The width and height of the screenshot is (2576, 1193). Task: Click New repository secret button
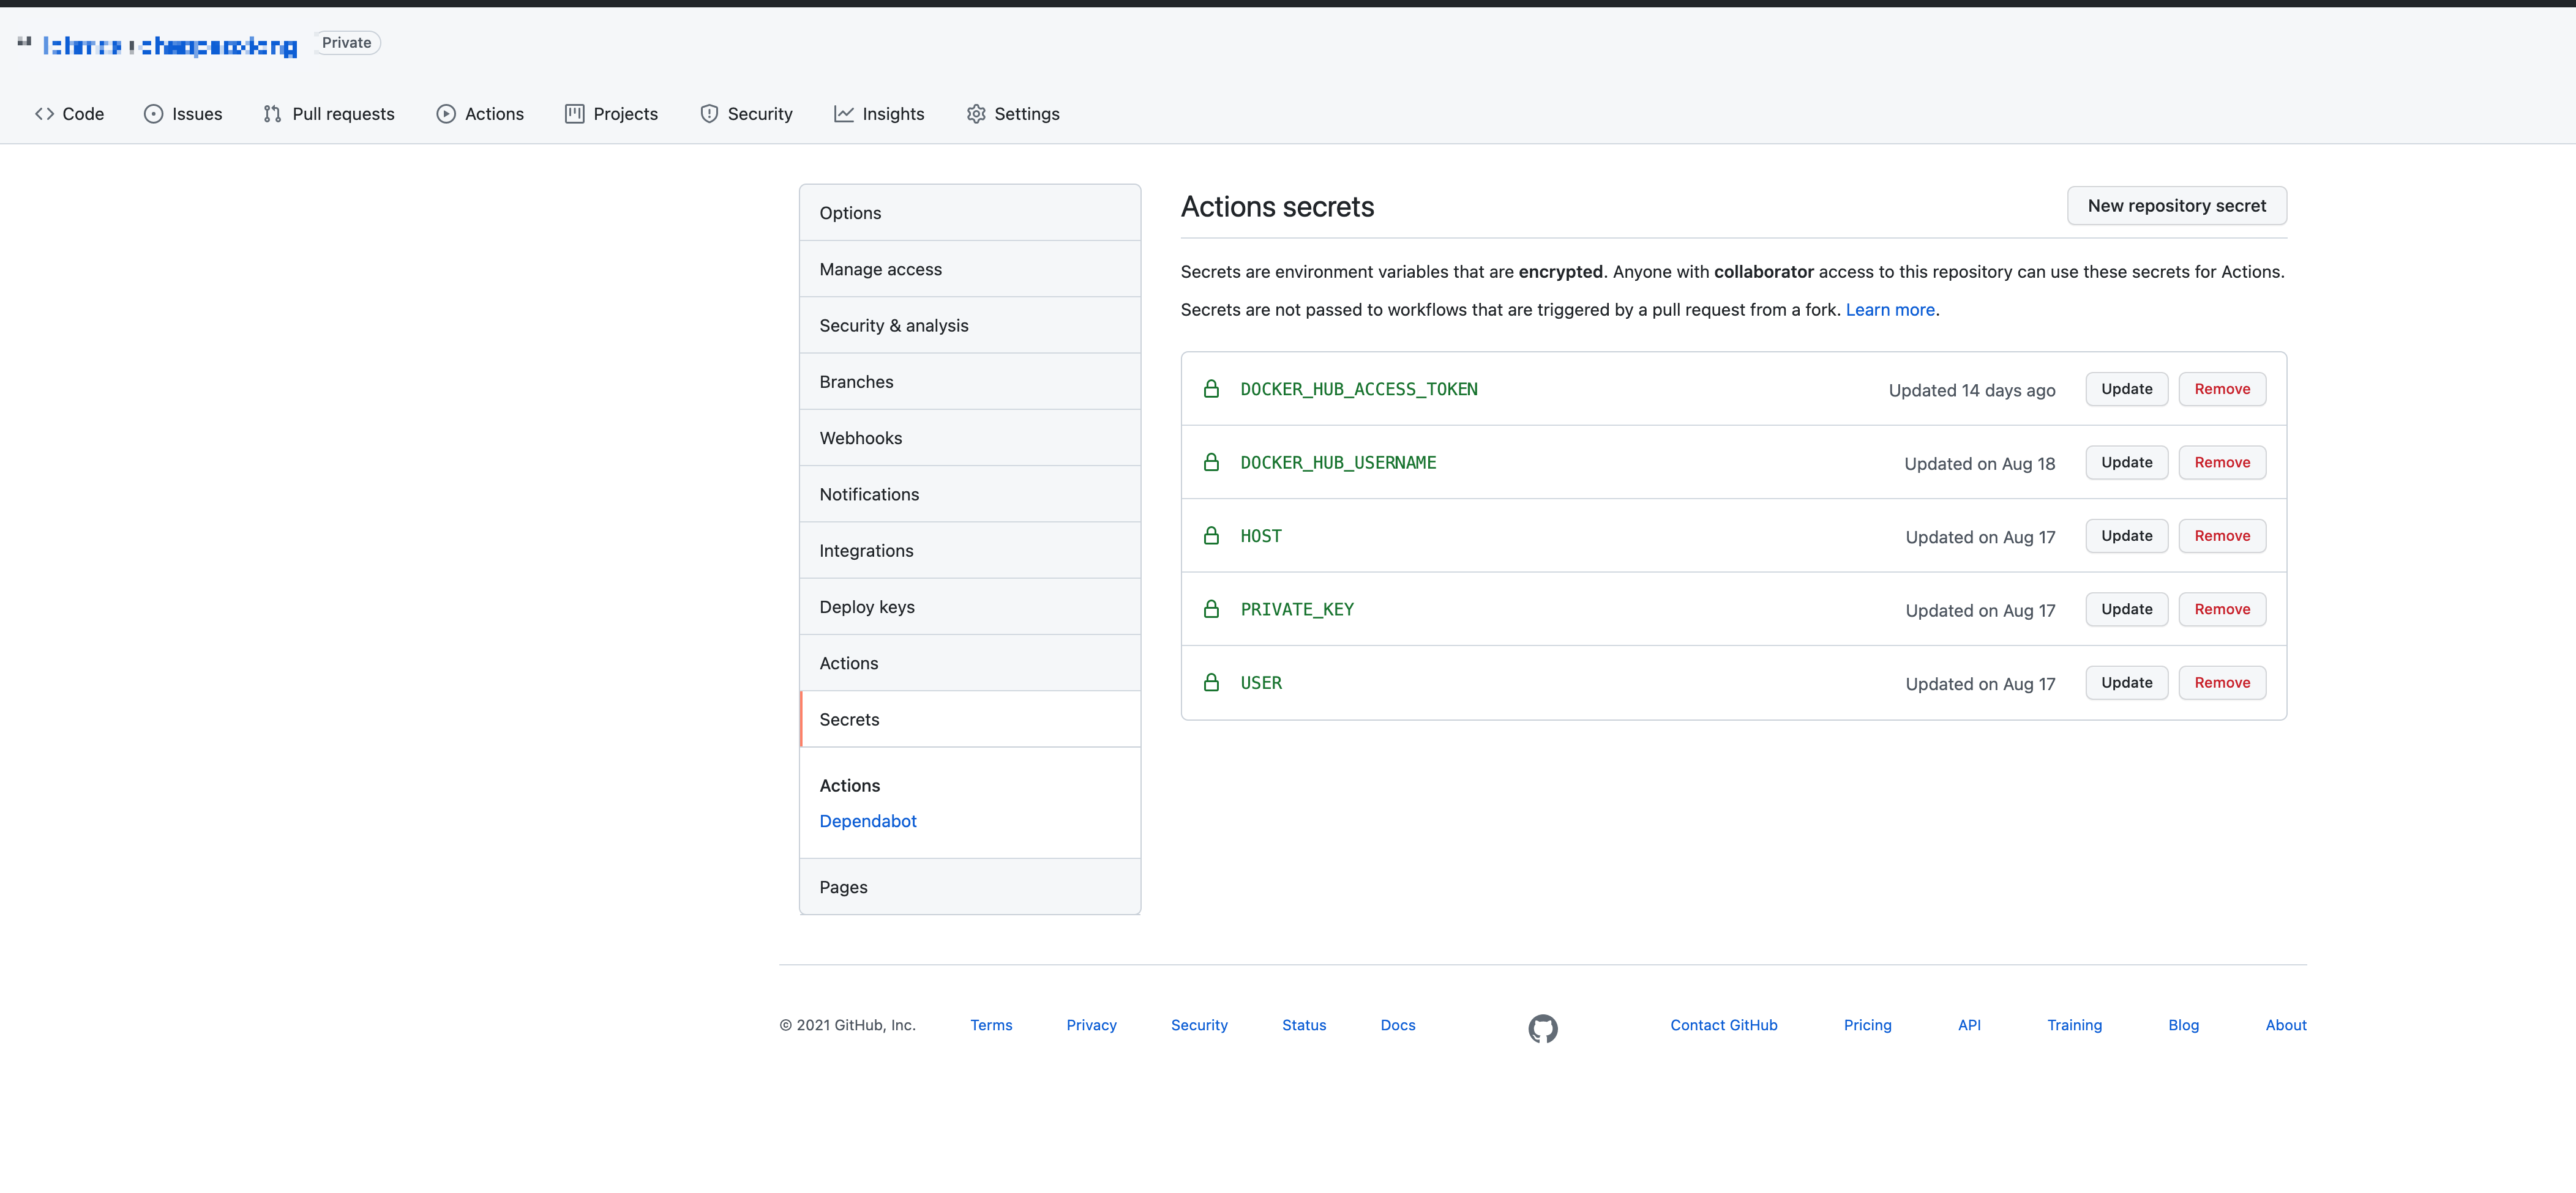(2176, 206)
